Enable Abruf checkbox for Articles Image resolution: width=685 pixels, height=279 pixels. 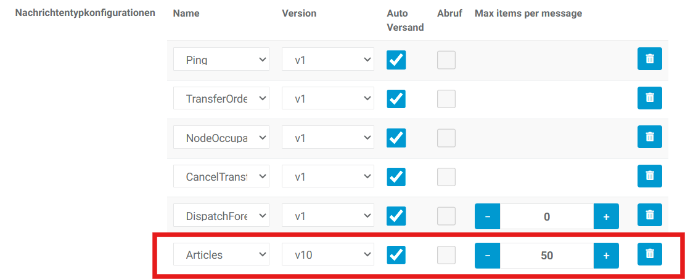(x=446, y=255)
